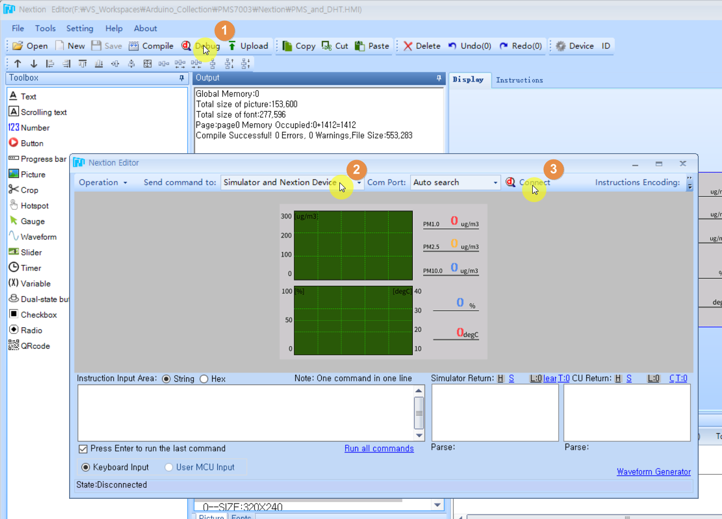Select the Timer tool in Toolbox
The image size is (722, 519).
(x=25, y=268)
